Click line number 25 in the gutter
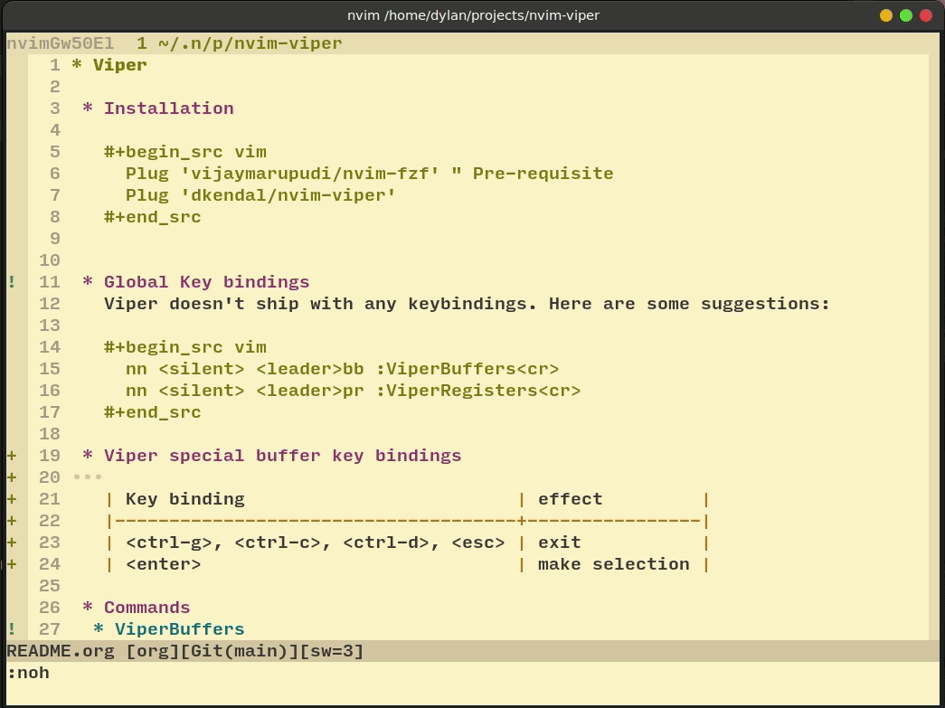945x708 pixels. 50,586
